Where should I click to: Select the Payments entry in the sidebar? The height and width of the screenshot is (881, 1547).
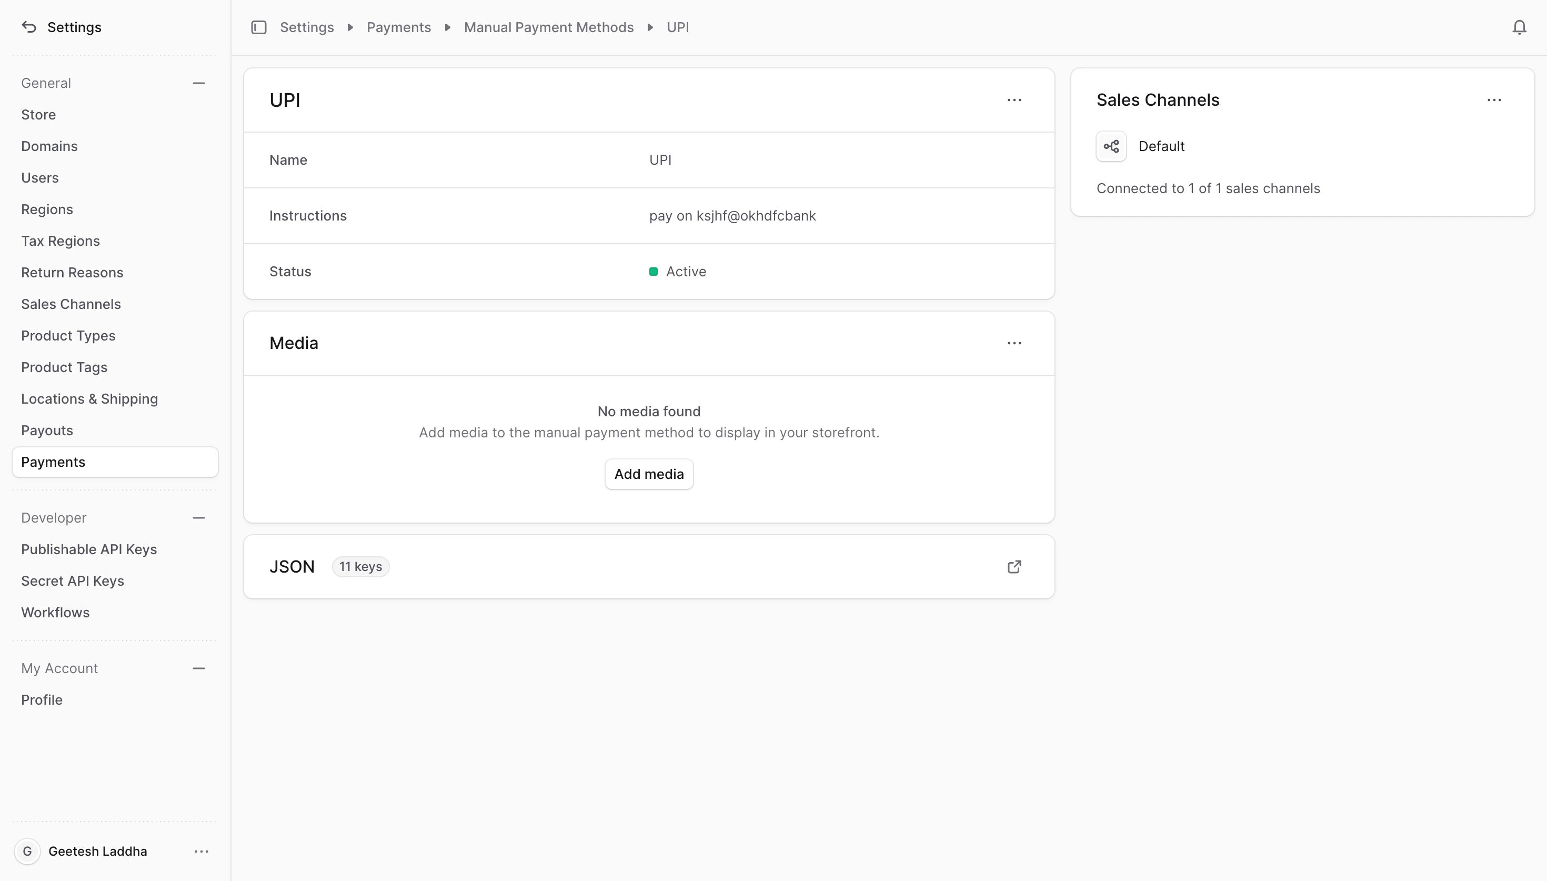pos(53,462)
